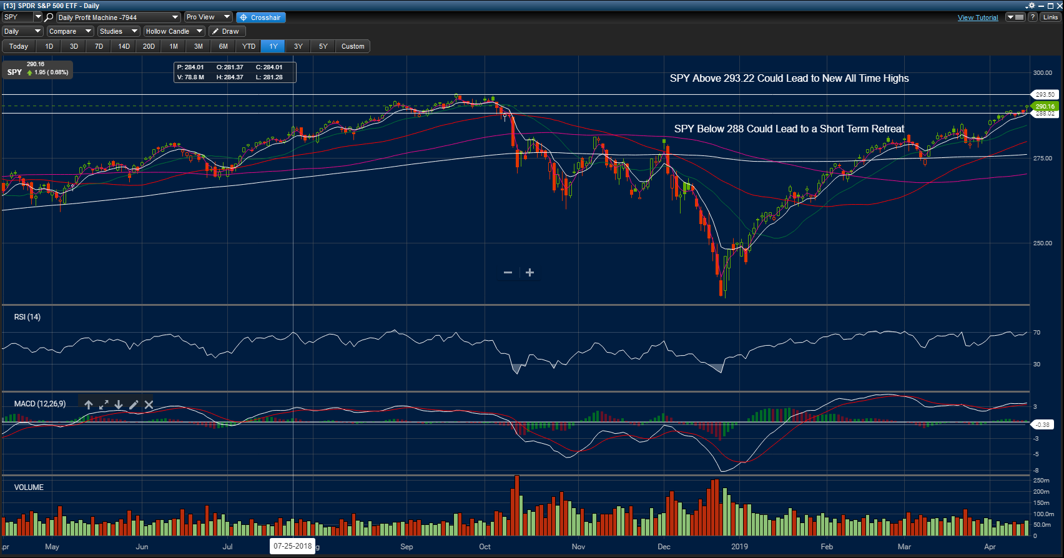This screenshot has width=1064, height=558.
Task: Select the 6M range tab
Action: click(x=224, y=46)
